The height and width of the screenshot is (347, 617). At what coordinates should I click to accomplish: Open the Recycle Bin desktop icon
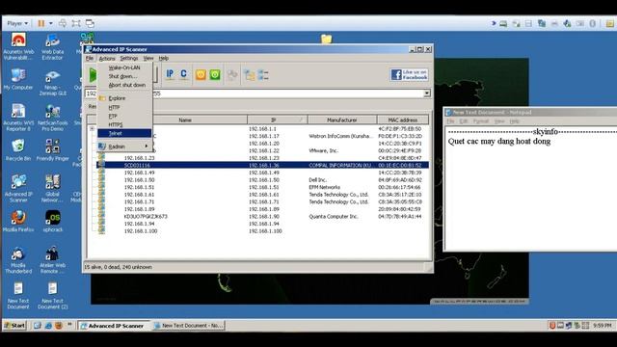[x=18, y=150]
